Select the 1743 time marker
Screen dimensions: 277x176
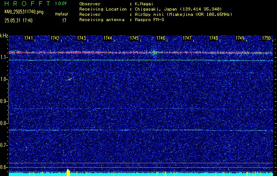(81, 38)
